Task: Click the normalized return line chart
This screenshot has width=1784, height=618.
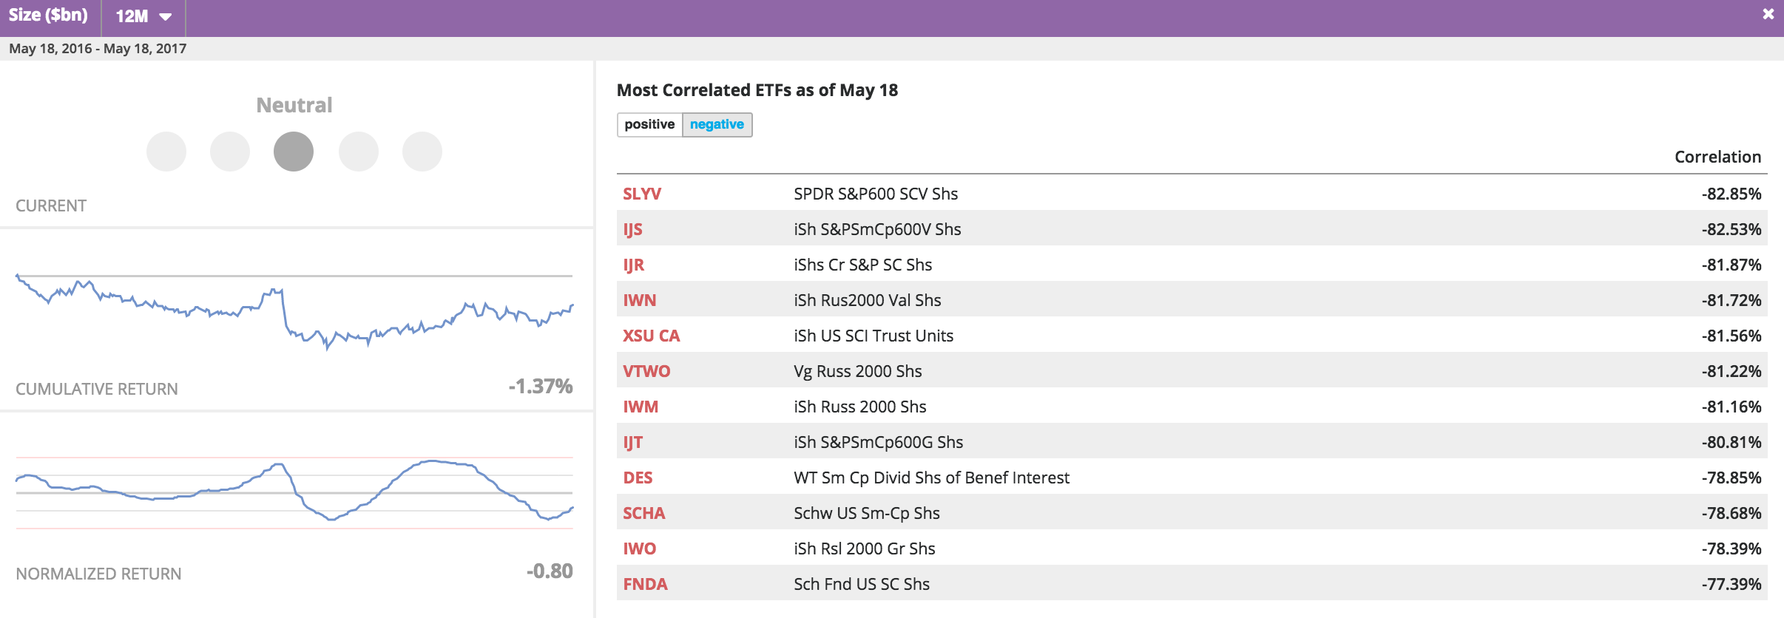Action: click(x=294, y=492)
